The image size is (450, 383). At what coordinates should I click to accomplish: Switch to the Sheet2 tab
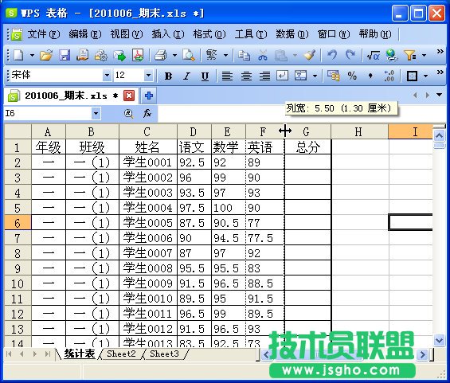click(x=121, y=354)
